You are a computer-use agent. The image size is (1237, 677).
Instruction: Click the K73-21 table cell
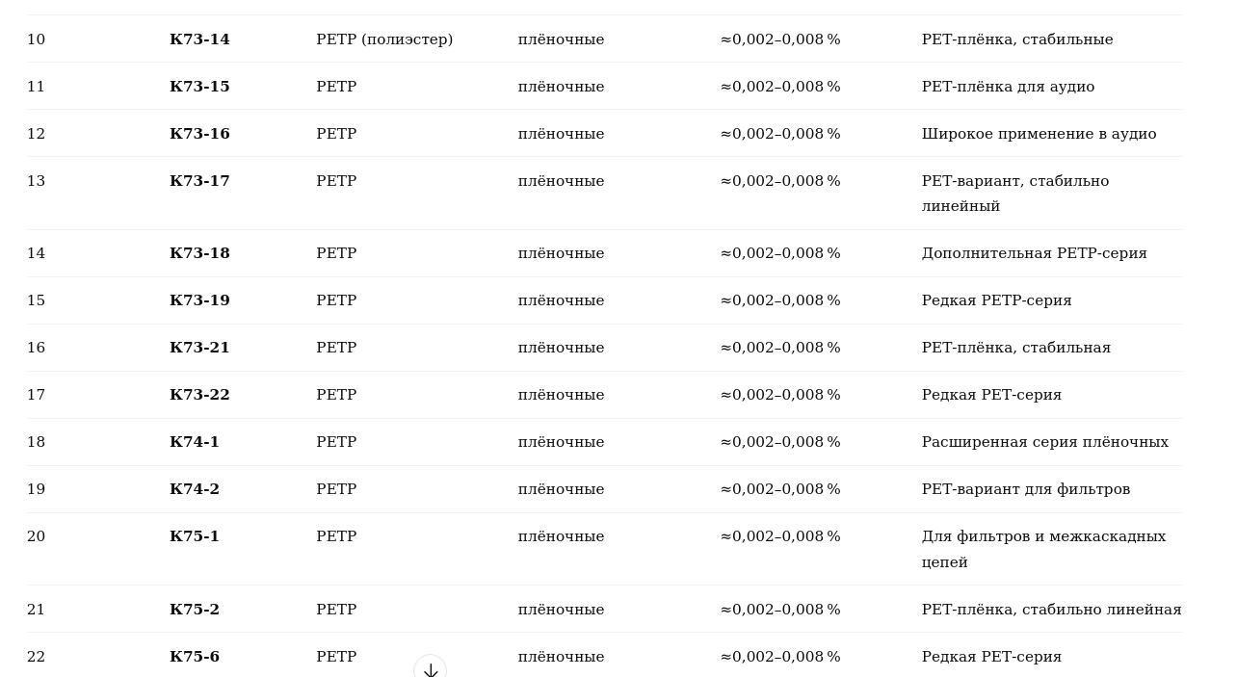pos(199,348)
